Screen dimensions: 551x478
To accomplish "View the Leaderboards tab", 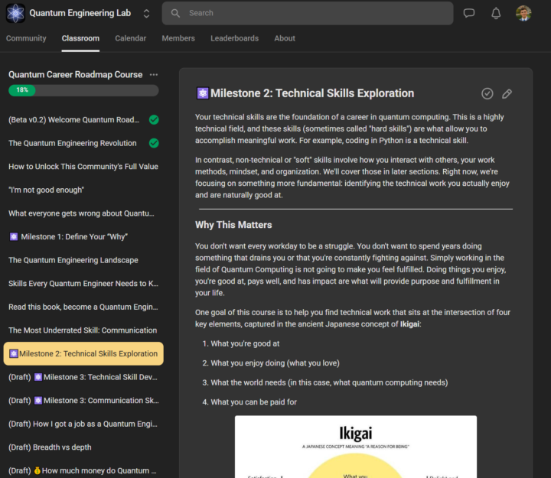I will click(x=234, y=38).
